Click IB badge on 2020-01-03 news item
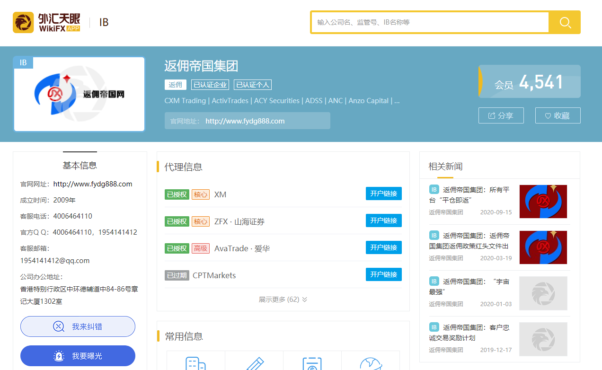This screenshot has height=370, width=602. pyautogui.click(x=434, y=281)
